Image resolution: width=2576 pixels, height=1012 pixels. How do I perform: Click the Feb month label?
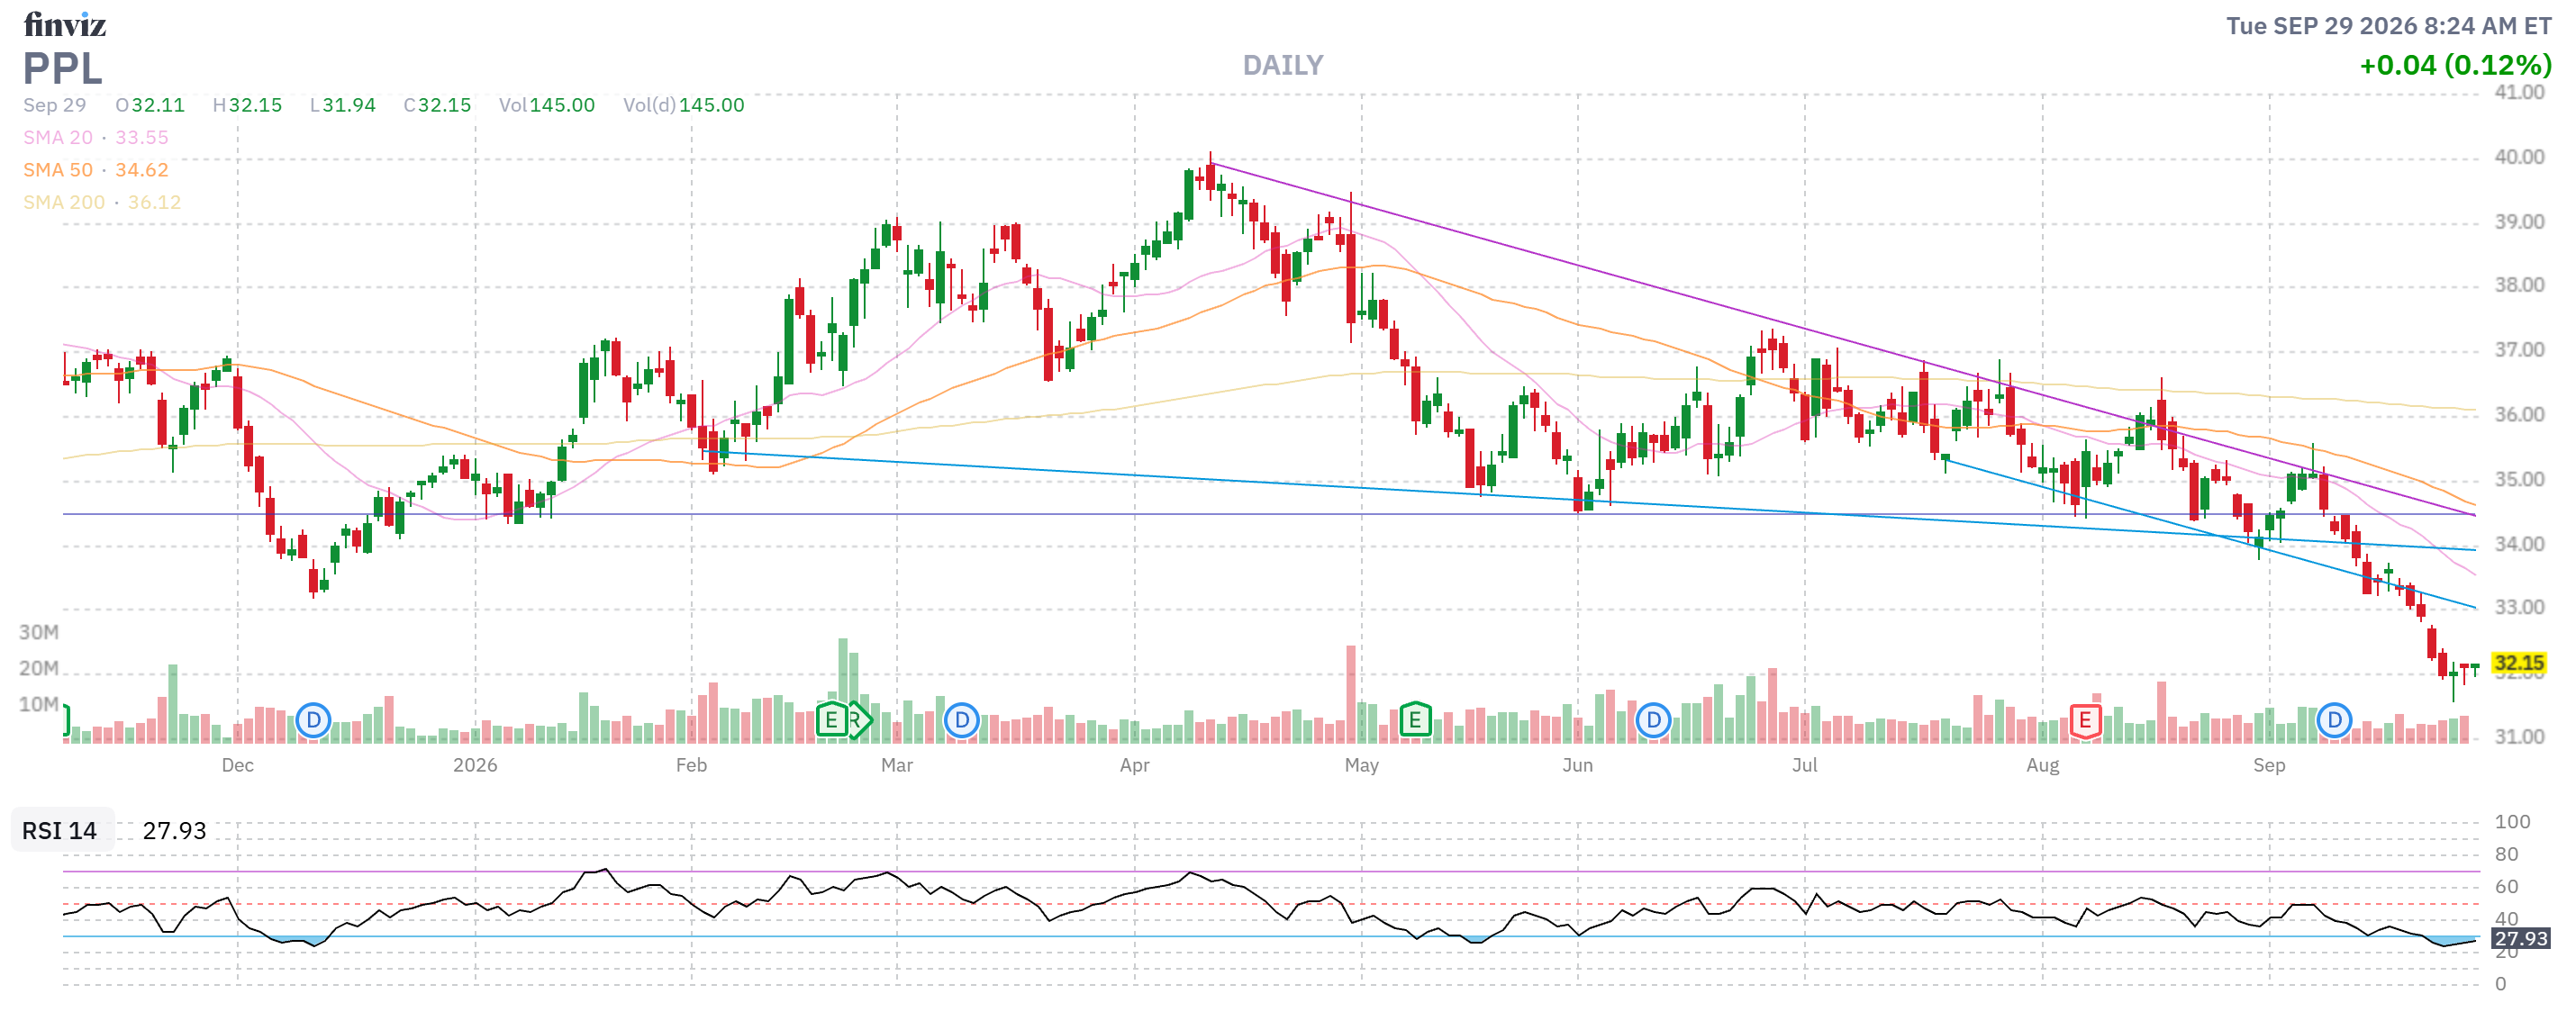click(x=691, y=766)
